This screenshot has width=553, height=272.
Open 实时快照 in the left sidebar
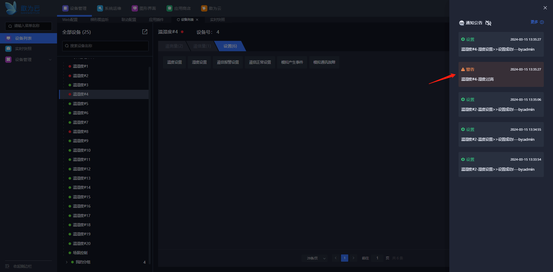tap(23, 49)
